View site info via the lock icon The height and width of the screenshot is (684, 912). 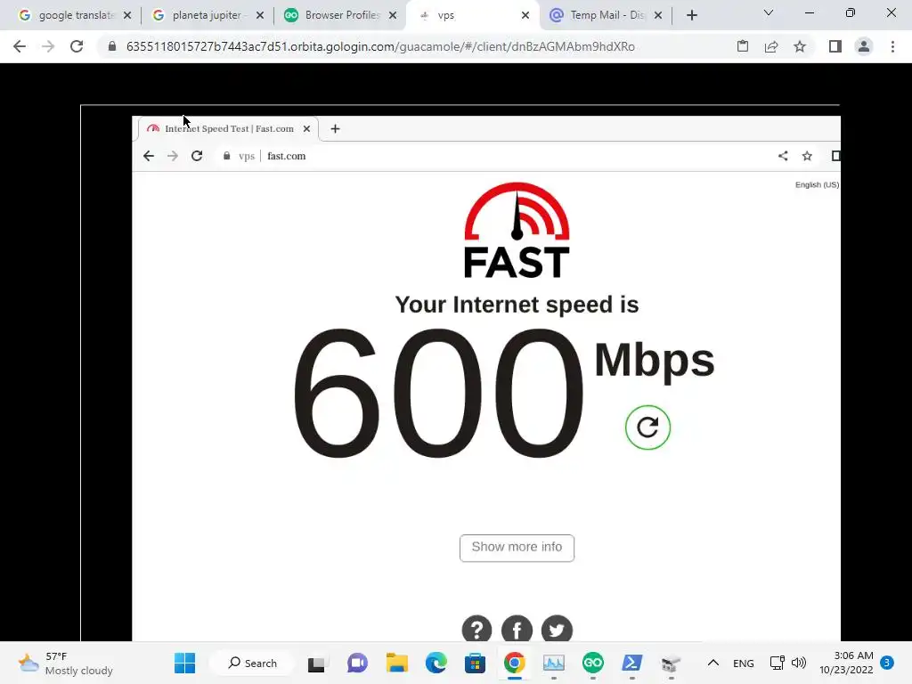coord(112,46)
